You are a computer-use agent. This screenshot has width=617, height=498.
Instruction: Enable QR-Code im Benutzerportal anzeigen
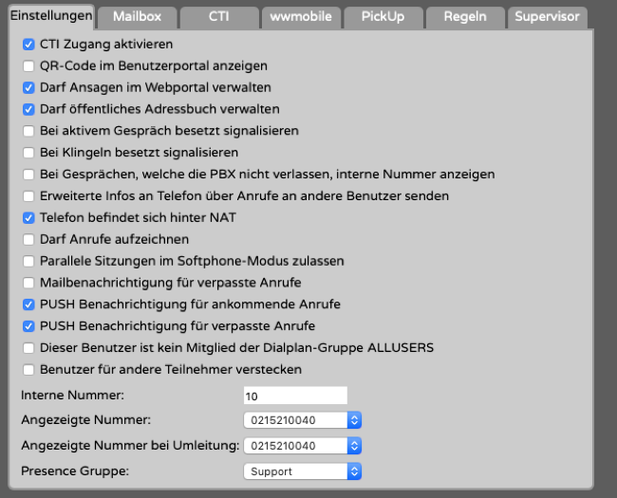[x=28, y=66]
